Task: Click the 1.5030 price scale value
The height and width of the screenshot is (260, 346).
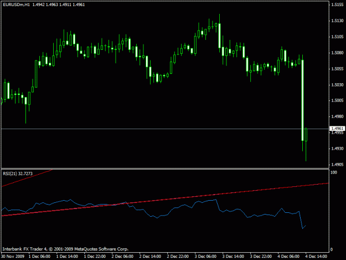Action: click(x=337, y=85)
